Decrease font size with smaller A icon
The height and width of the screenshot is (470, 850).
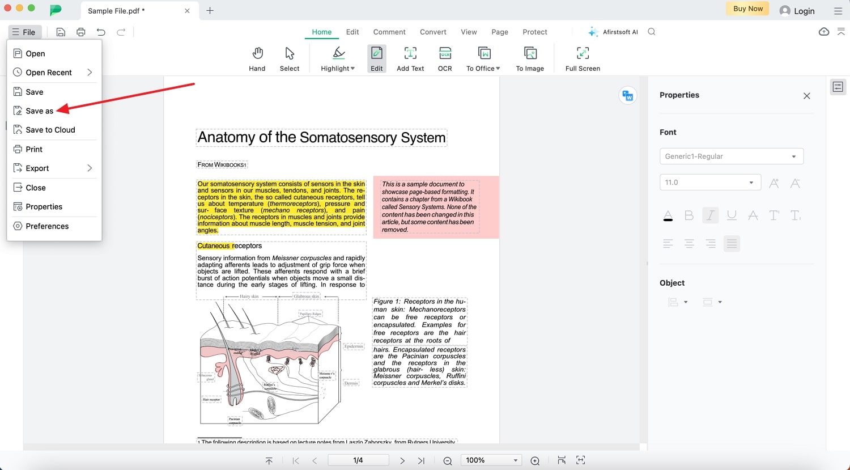(795, 183)
